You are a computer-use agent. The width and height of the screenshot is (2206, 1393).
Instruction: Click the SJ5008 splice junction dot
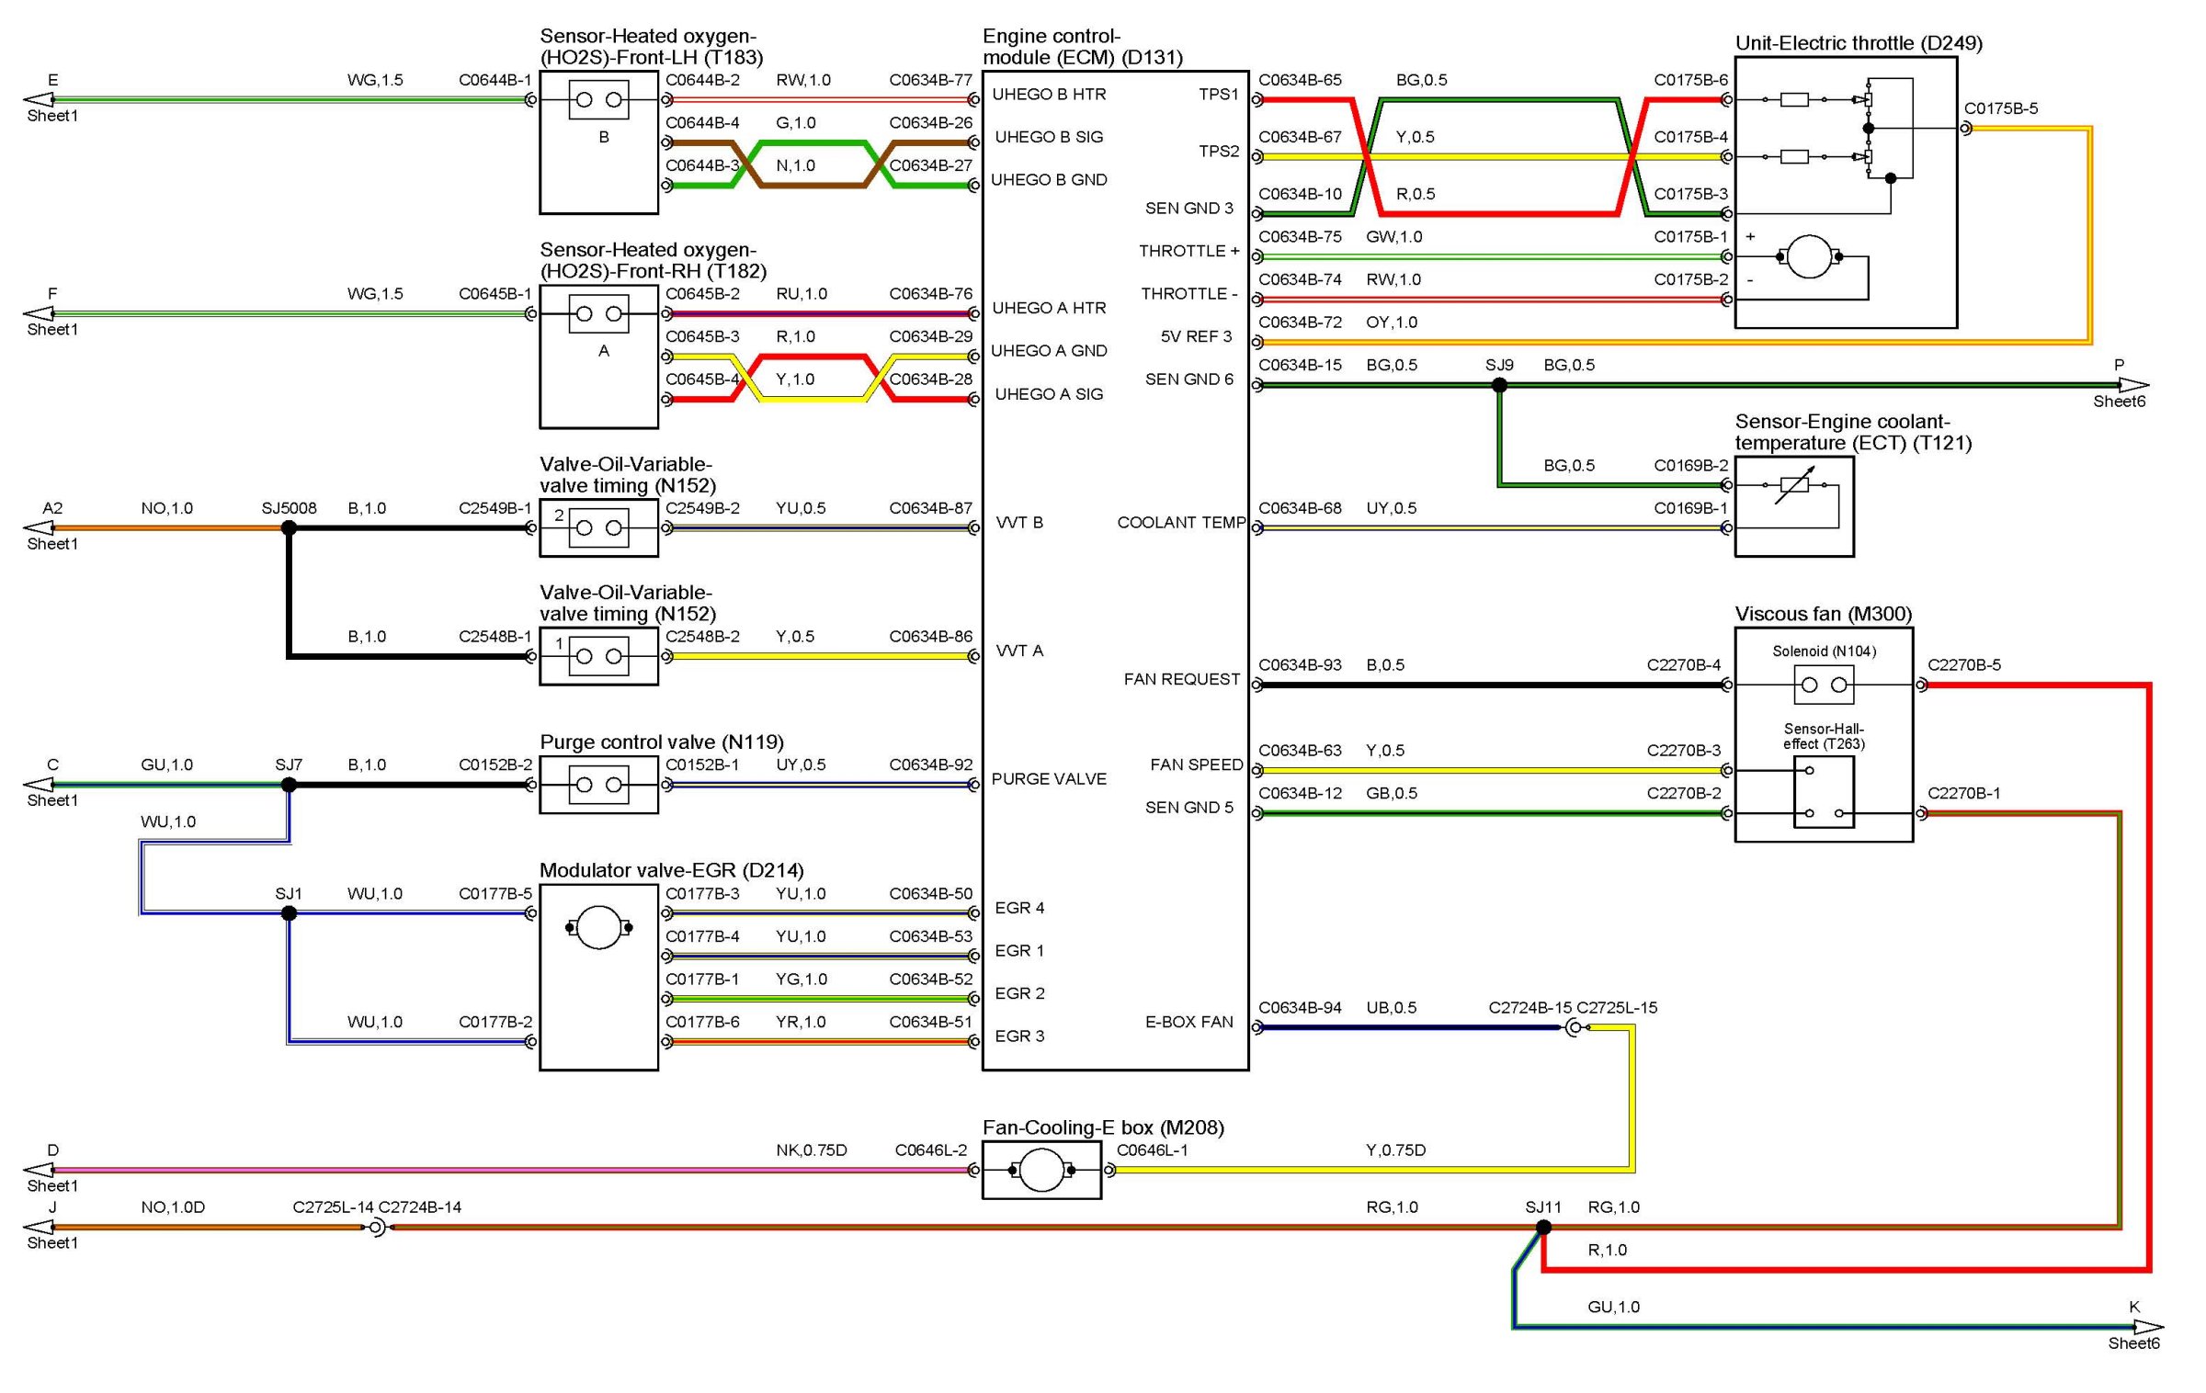[x=289, y=527]
